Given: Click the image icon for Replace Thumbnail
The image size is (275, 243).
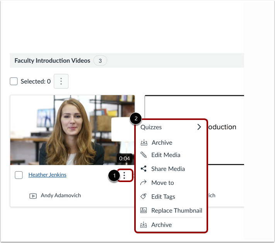Looking at the screenshot, I should click(143, 210).
